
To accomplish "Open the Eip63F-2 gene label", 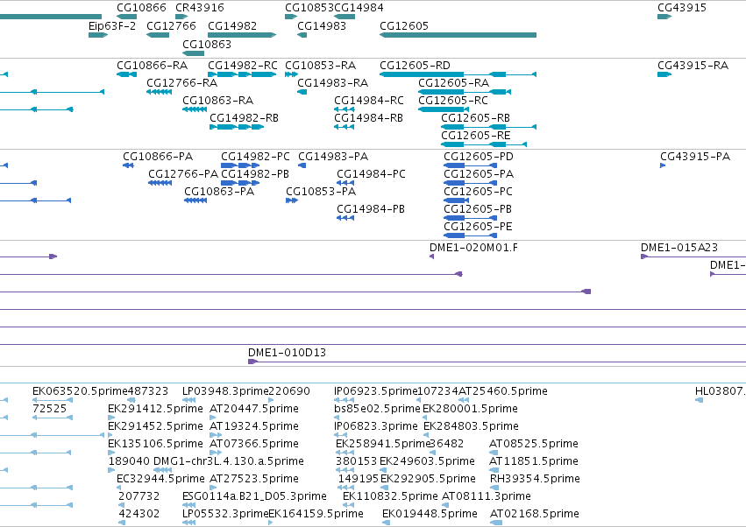I will coord(112,26).
